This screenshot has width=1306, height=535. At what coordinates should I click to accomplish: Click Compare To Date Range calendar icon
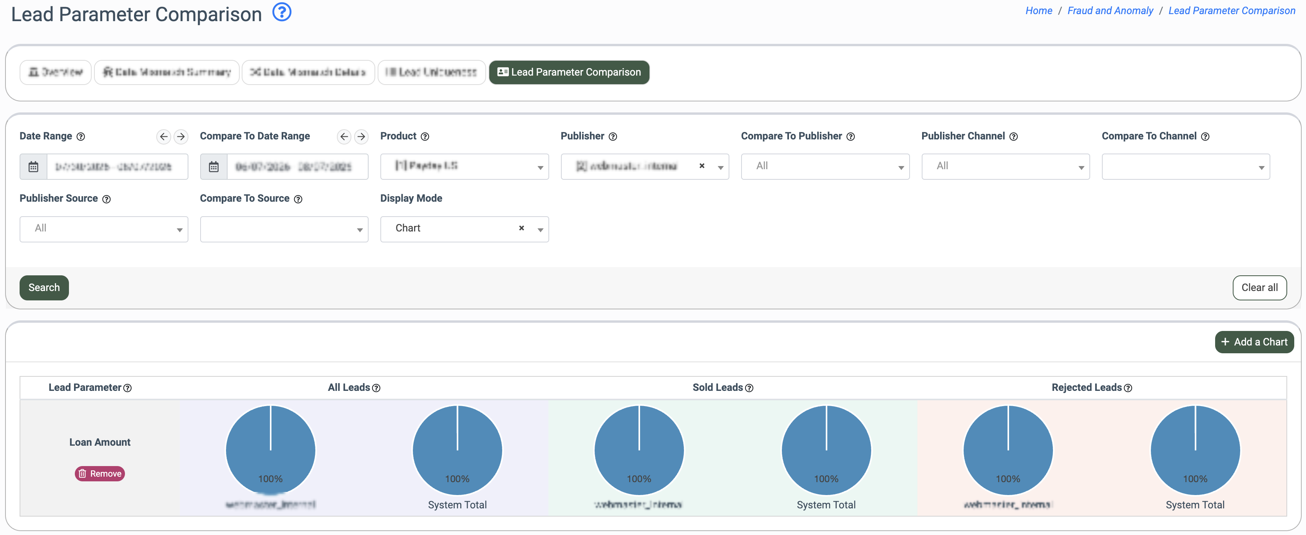point(214,167)
